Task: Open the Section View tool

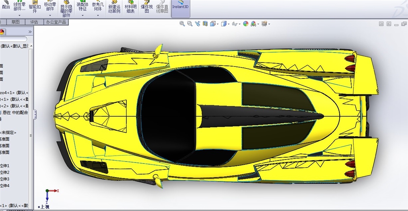Action: (x=205, y=24)
